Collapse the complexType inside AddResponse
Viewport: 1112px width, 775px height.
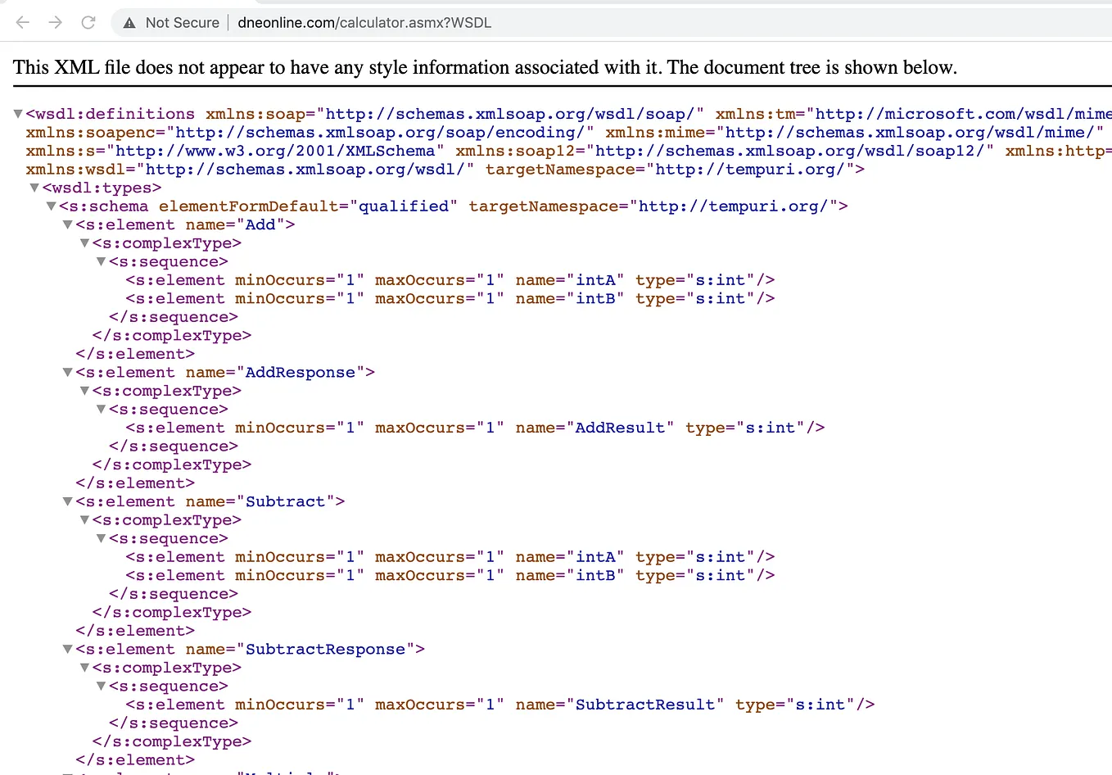pos(84,391)
